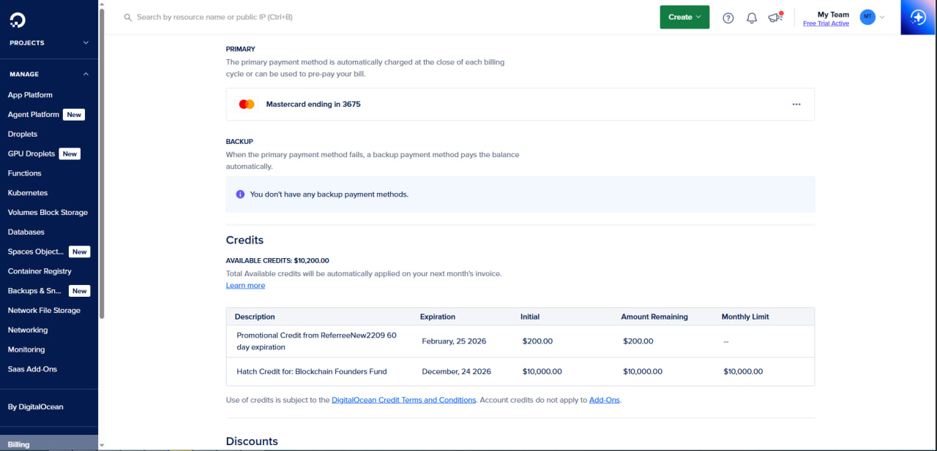937x451 pixels.
Task: Open DigitalOcean Credit Terms and Conditions link
Action: [403, 401]
